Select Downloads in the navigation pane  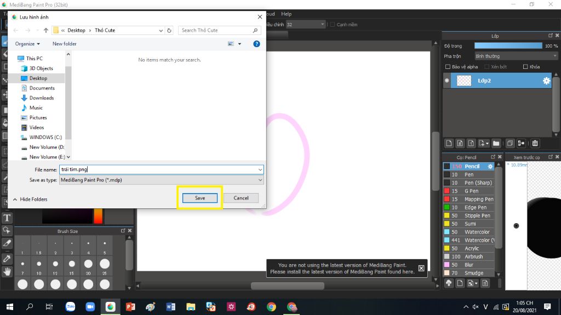(42, 98)
